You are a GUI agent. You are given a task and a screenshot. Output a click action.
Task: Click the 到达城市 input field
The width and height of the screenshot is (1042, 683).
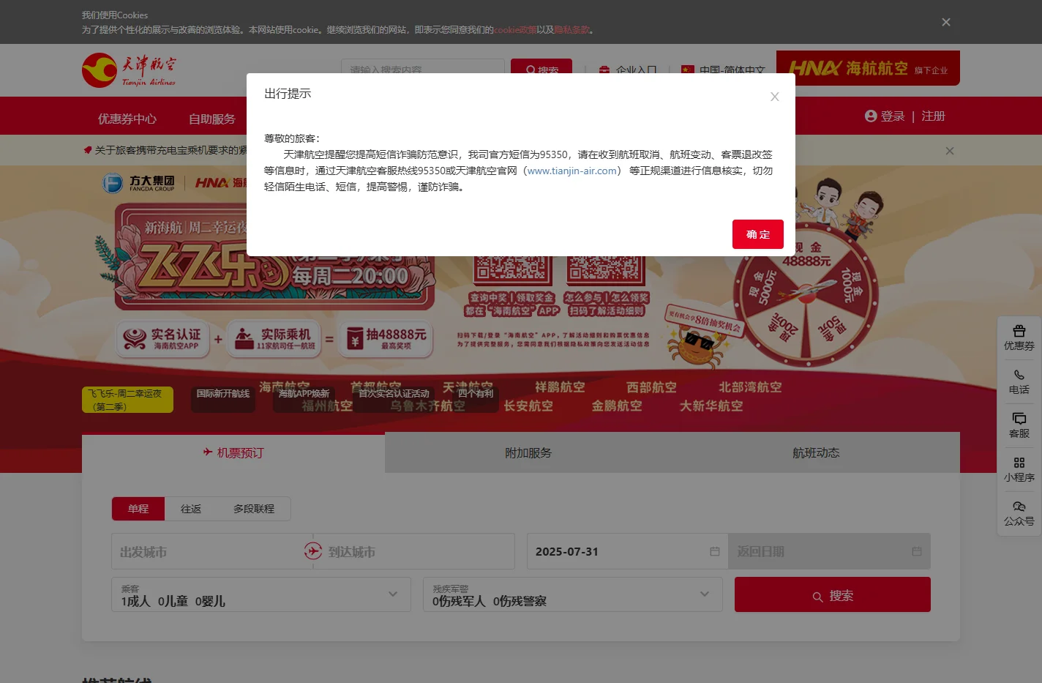click(419, 551)
